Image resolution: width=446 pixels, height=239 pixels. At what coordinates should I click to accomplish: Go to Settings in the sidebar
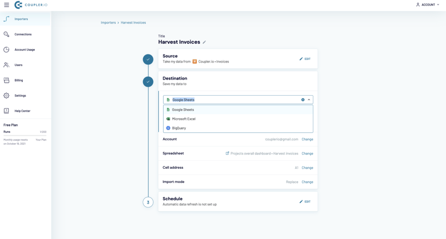pos(20,95)
